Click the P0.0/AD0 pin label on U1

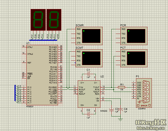[53, 47]
